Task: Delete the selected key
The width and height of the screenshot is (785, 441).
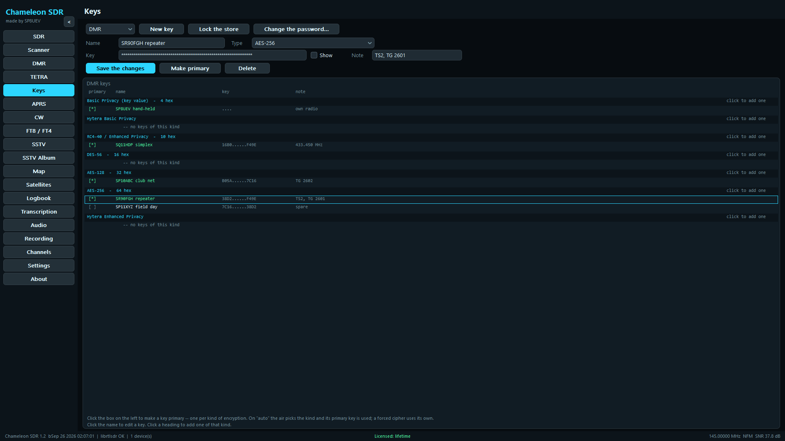Action: click(247, 68)
